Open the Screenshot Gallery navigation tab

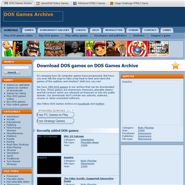pos(54,30)
